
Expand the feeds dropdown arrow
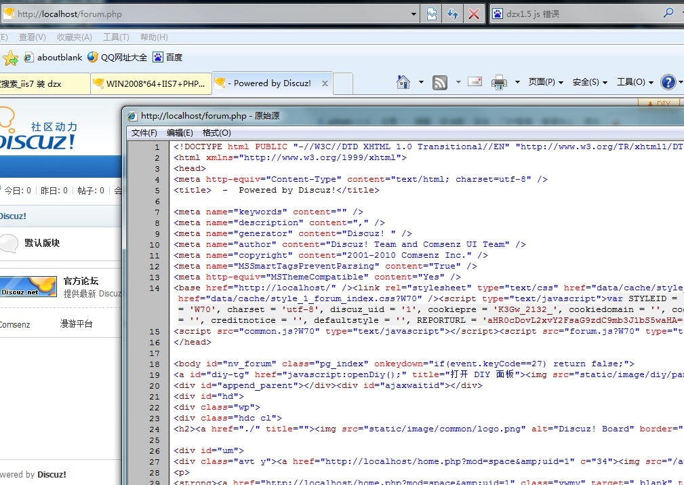point(458,82)
